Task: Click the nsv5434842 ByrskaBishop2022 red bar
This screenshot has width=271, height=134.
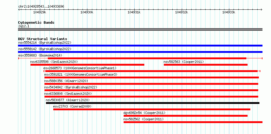Action: [x=151, y=90]
